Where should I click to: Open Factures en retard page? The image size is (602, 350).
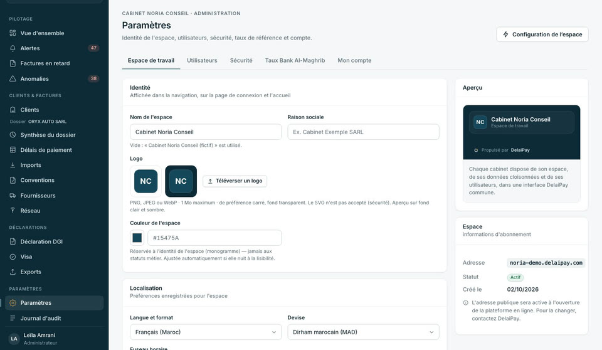pos(54,63)
